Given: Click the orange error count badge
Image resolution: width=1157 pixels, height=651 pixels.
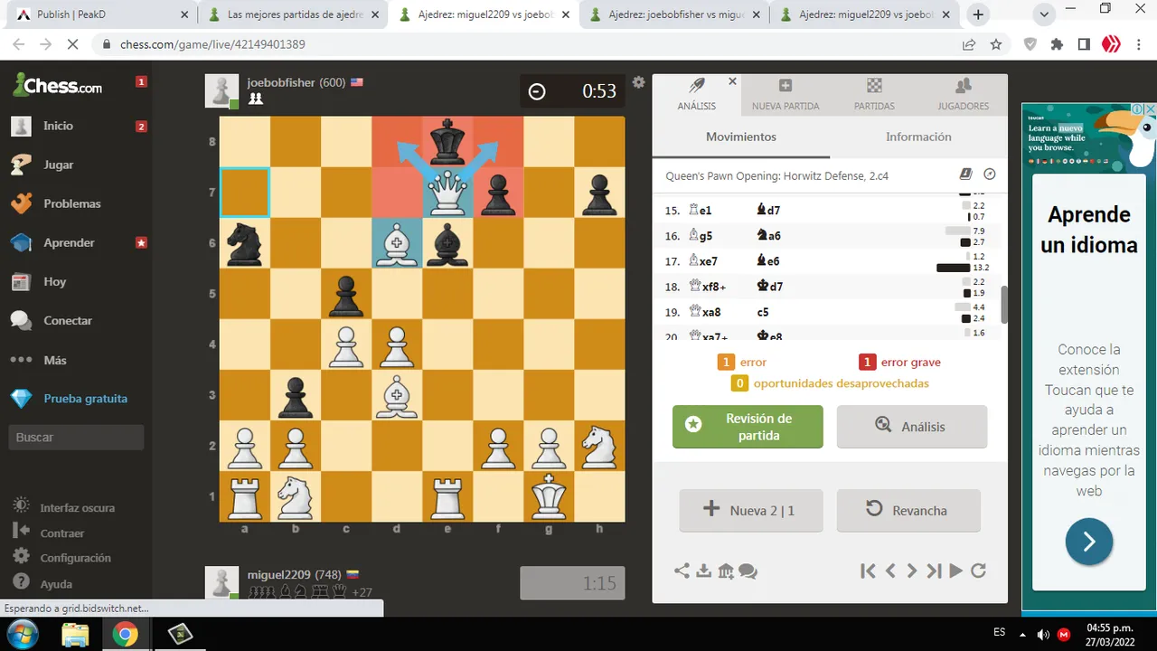Looking at the screenshot, I should point(726,362).
